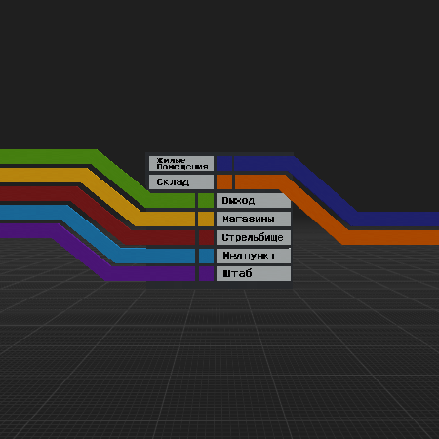Select the Склад sign label
This screenshot has width=439, height=439.
(181, 181)
